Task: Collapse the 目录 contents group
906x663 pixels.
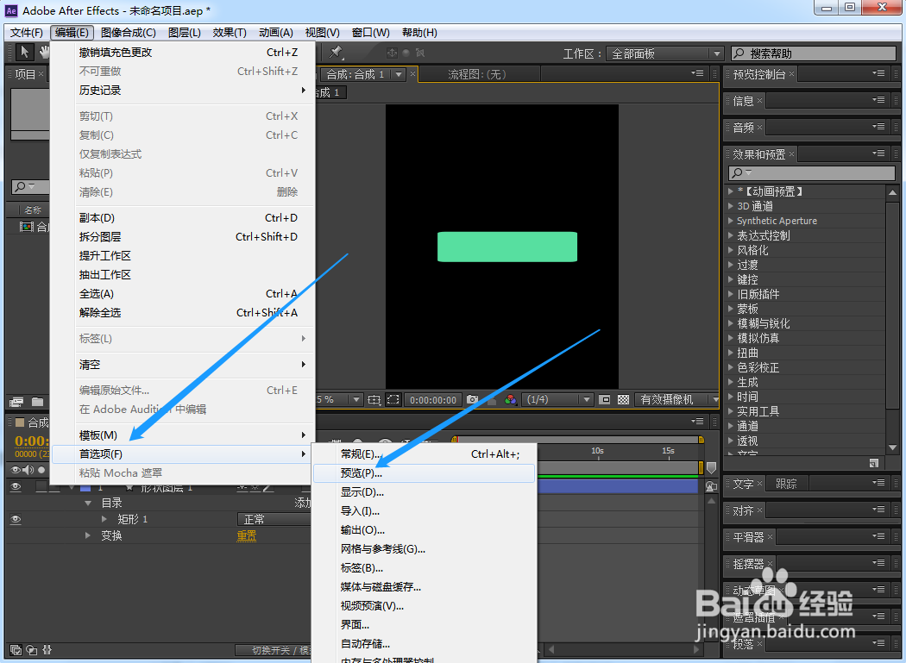Action: tap(88, 503)
